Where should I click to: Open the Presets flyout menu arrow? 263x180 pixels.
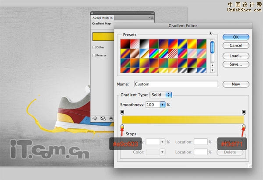[210, 33]
